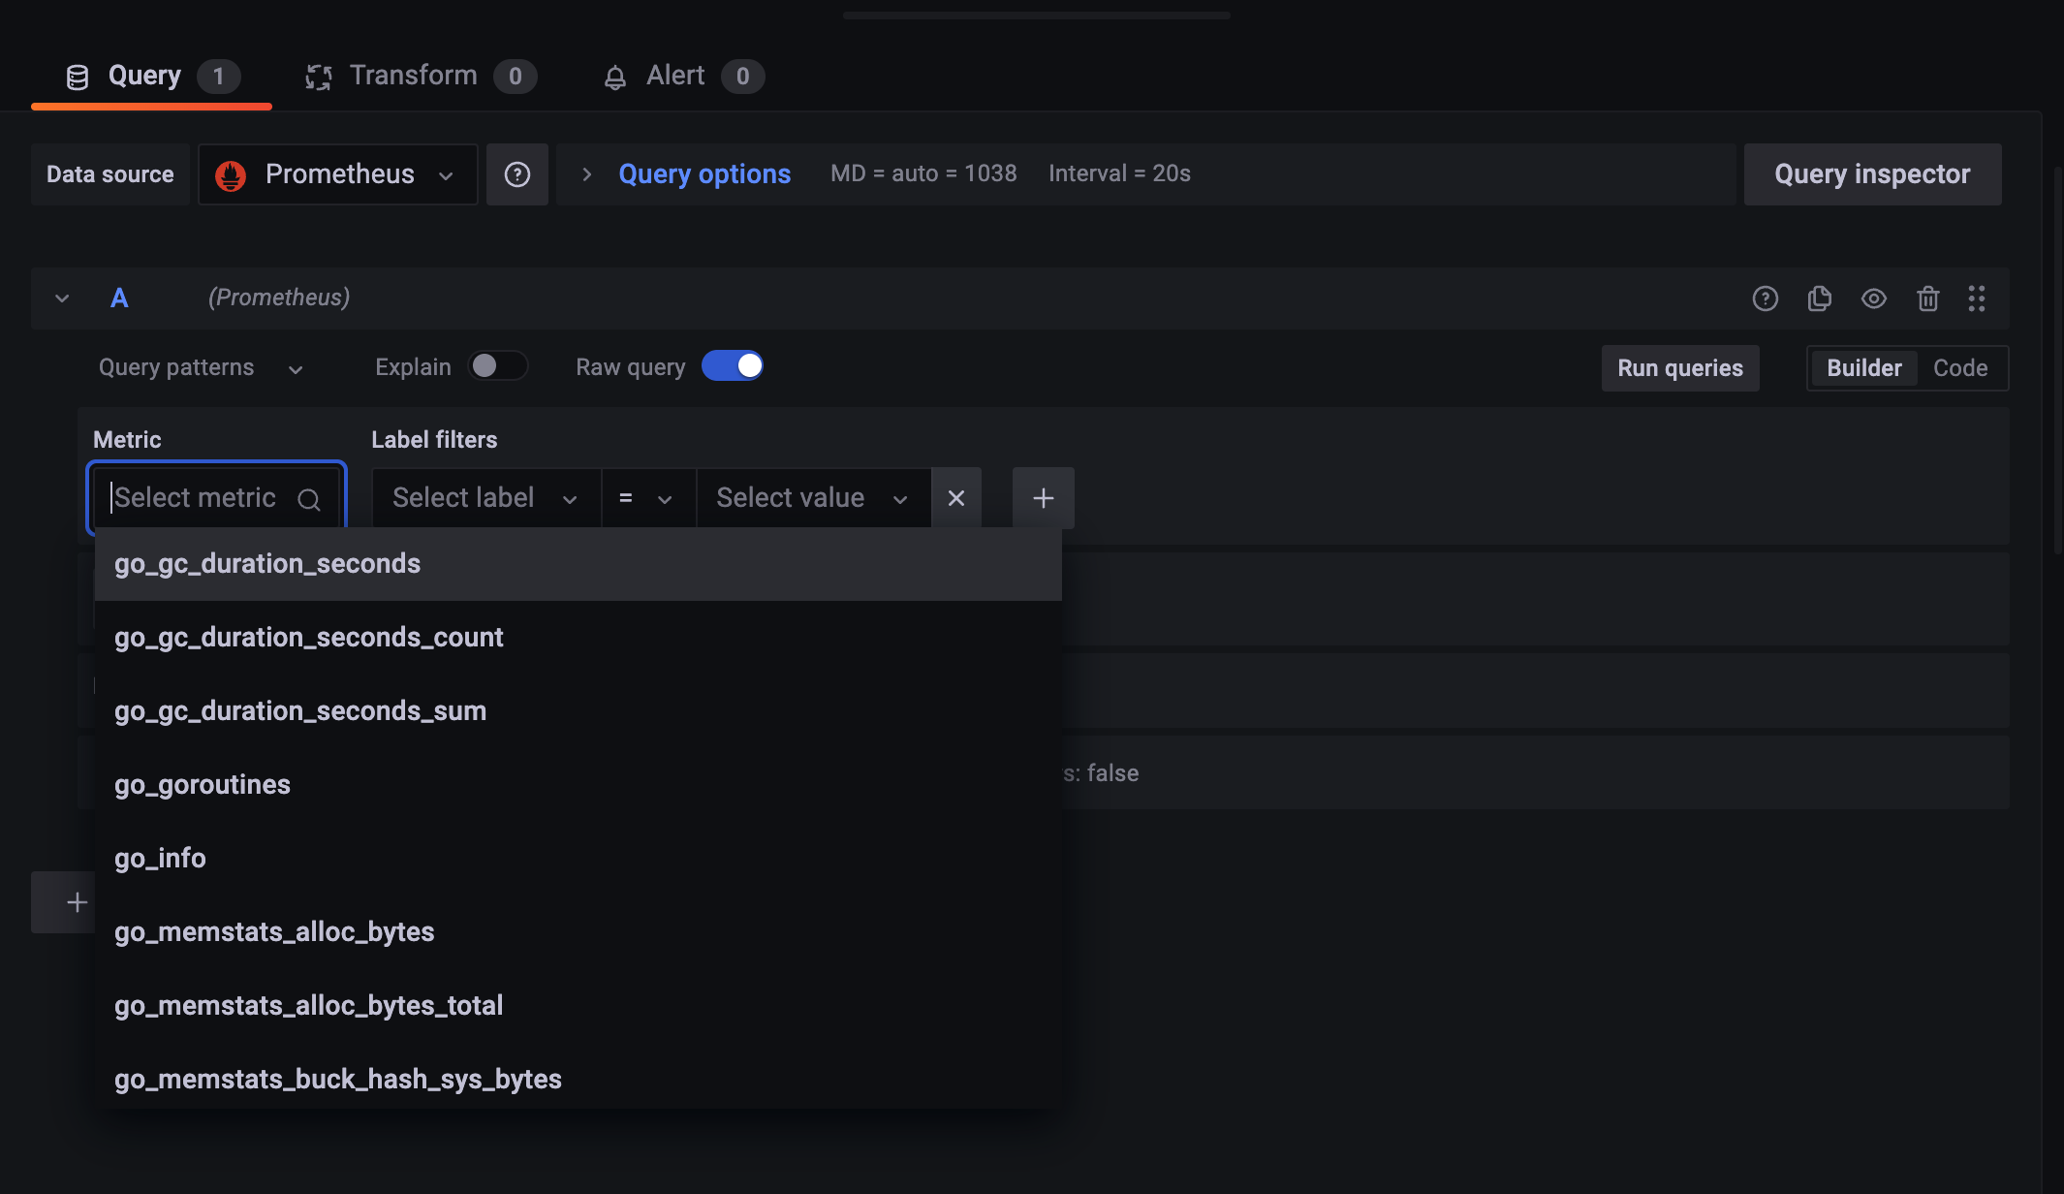Remove the label filter with X icon

tap(955, 498)
